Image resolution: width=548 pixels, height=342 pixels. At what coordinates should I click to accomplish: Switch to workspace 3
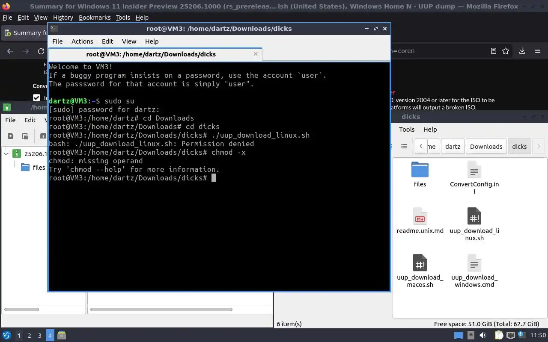click(x=39, y=336)
